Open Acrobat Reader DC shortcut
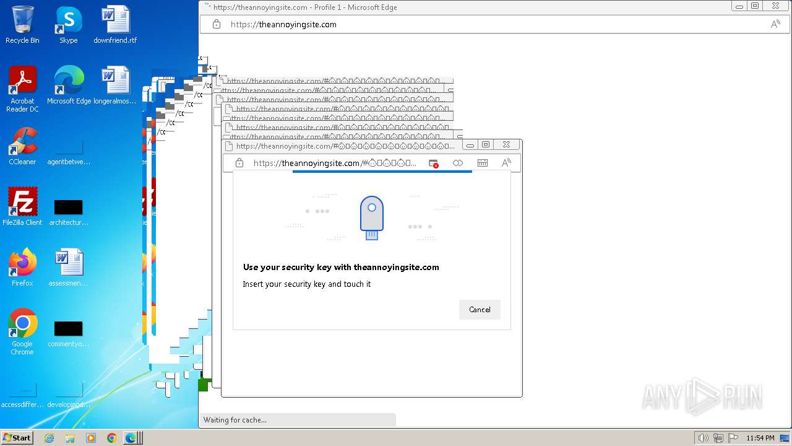 point(22,89)
